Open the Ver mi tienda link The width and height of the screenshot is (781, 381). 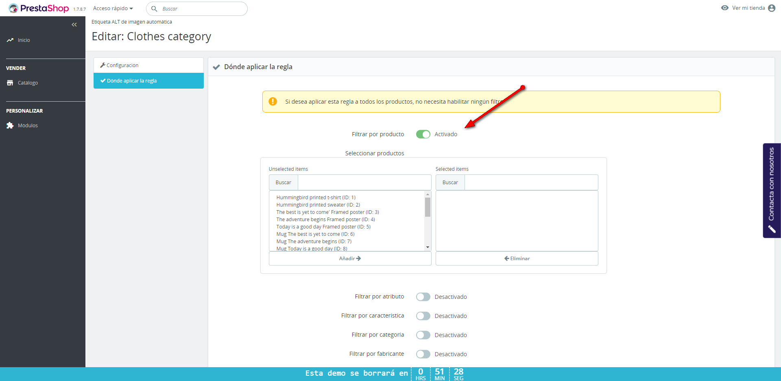click(x=748, y=8)
